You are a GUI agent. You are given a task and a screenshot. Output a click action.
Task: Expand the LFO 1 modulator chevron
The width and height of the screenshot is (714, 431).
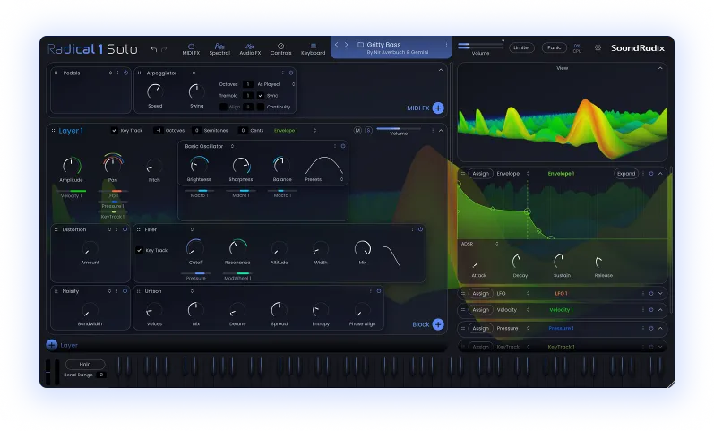(660, 294)
